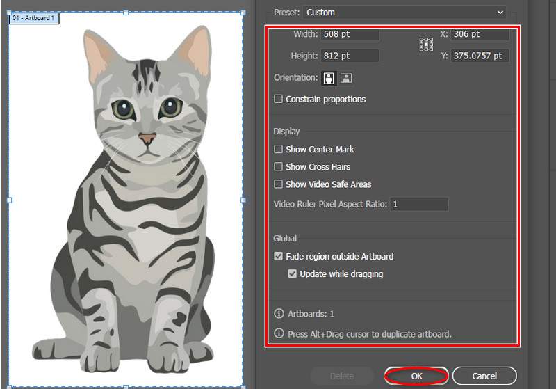Viewport: 556px width, 389px height.
Task: Click artboard left-middle resize handle
Action: [x=9, y=200]
